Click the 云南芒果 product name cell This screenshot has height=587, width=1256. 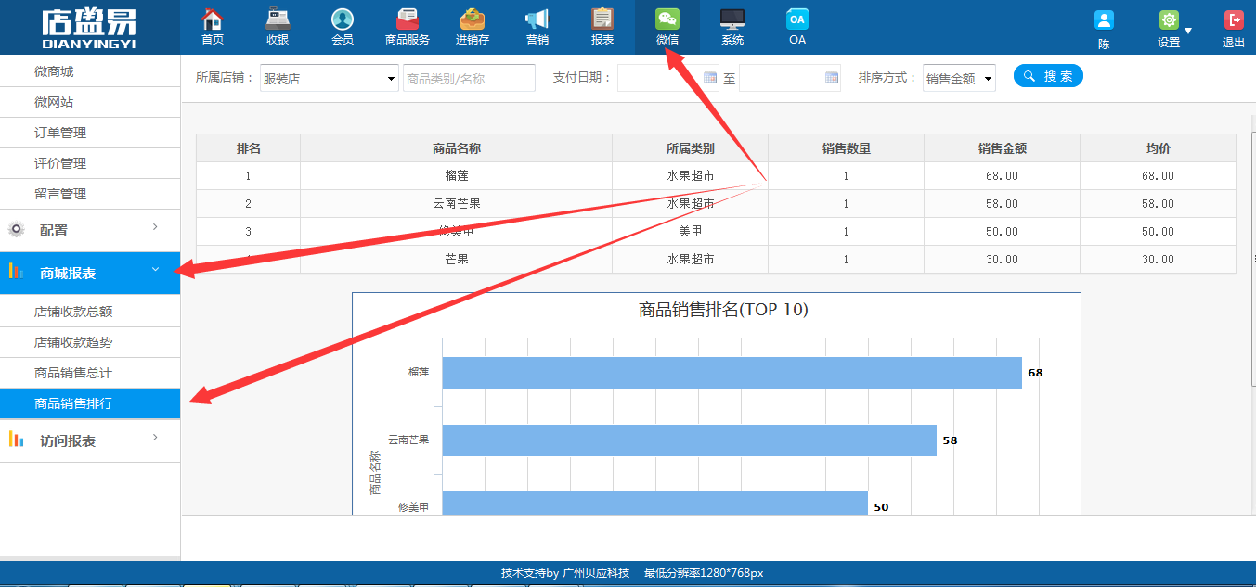457,204
